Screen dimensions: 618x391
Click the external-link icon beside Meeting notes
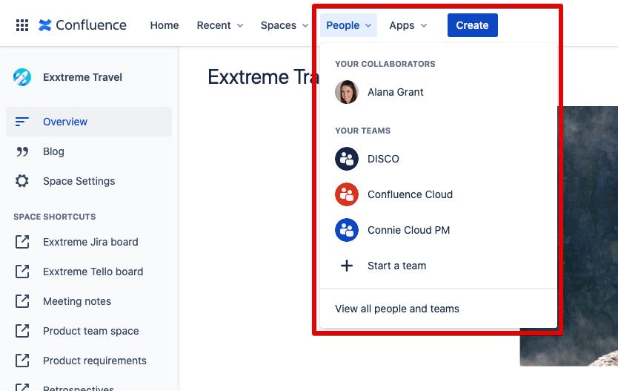tap(22, 301)
